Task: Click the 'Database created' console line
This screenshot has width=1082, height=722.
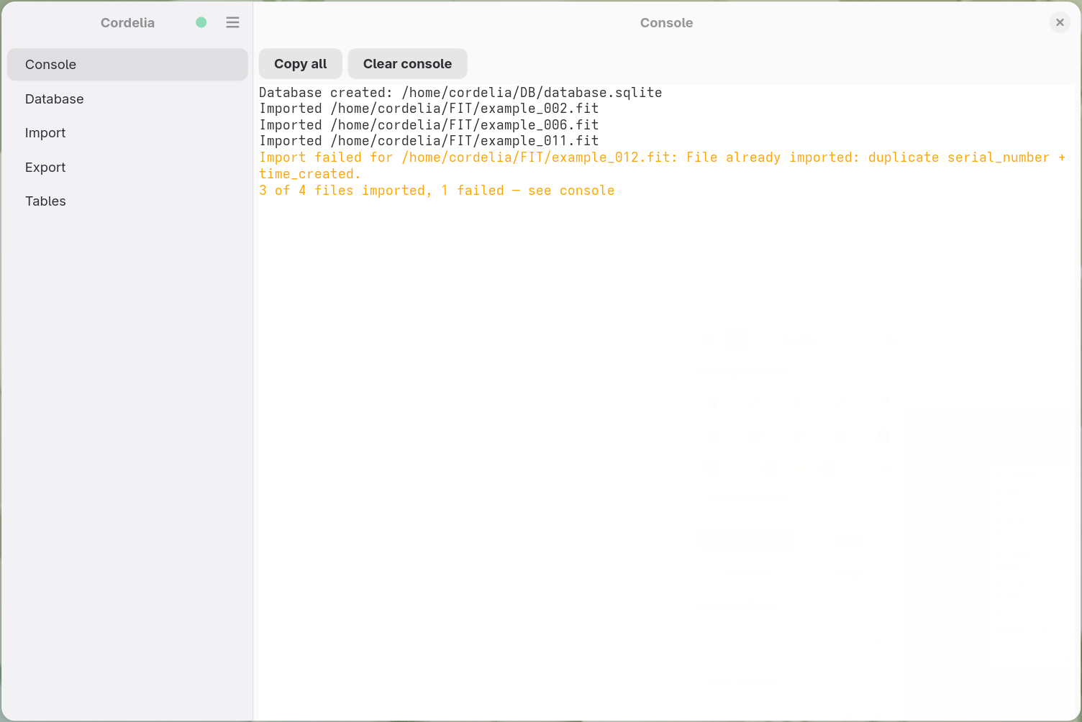Action: tap(460, 93)
